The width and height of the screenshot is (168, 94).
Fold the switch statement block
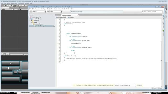[x=61, y=34]
